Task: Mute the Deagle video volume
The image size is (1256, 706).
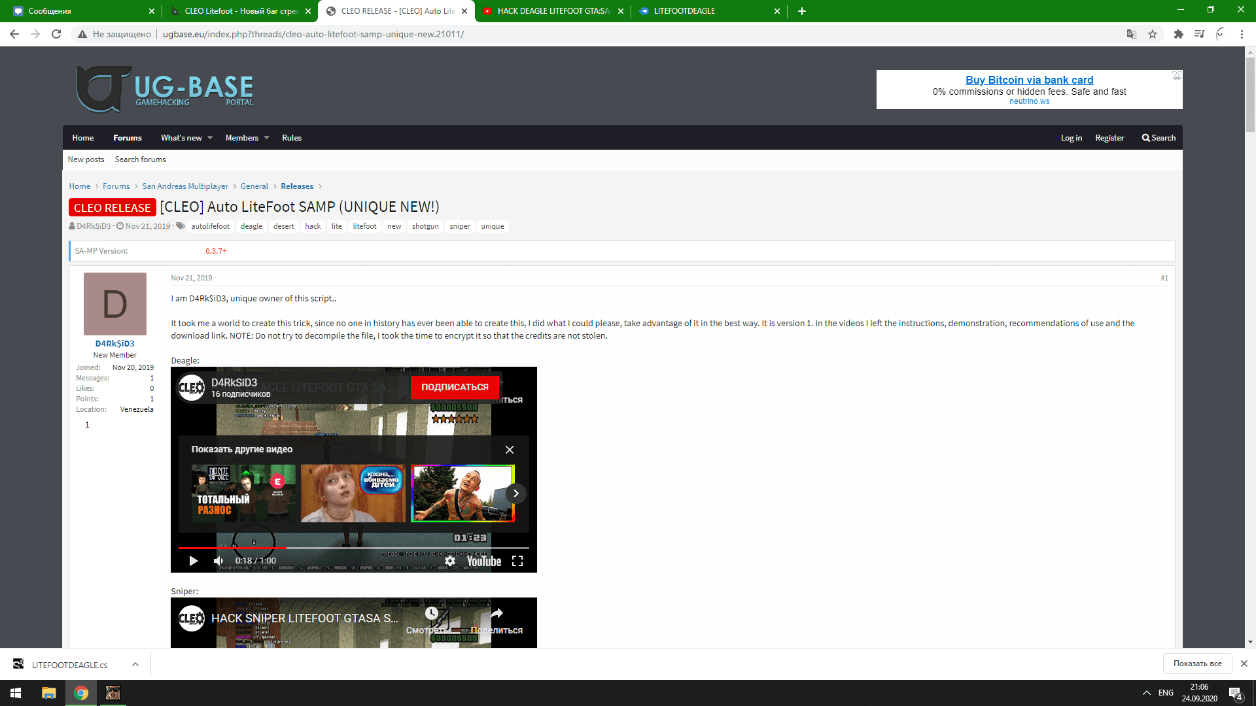Action: (x=218, y=561)
